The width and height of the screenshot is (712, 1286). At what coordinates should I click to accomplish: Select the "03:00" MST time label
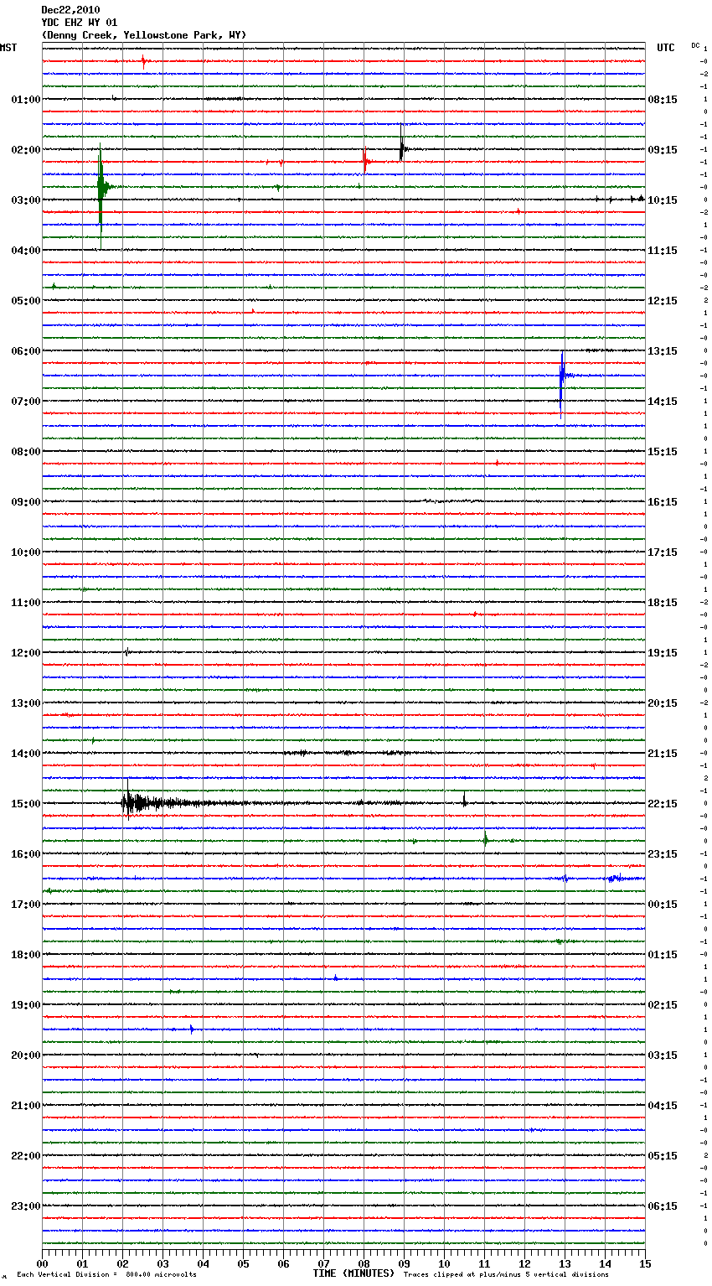[25, 200]
